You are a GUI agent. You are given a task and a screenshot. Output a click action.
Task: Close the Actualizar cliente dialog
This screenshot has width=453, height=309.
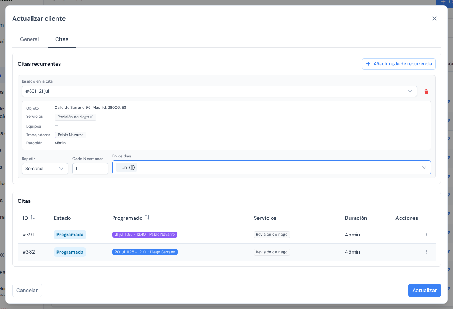[x=435, y=18]
